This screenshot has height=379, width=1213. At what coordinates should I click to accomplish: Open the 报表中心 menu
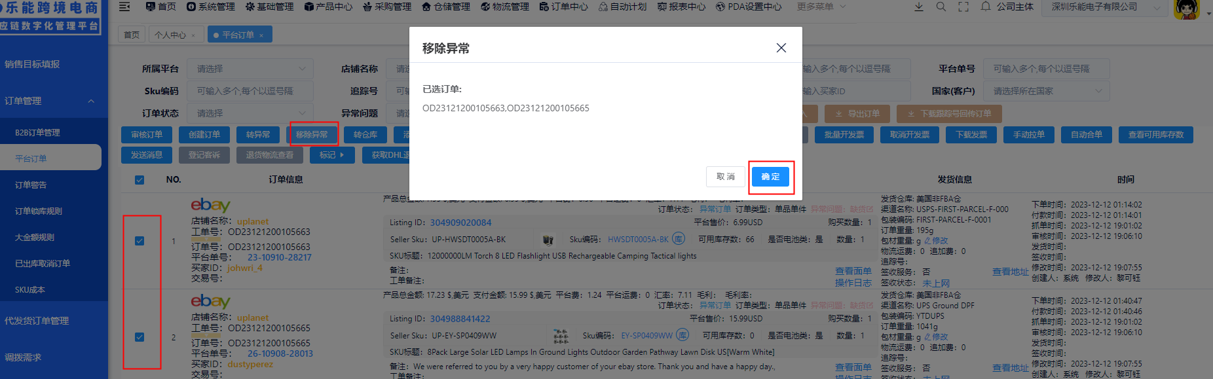click(682, 7)
